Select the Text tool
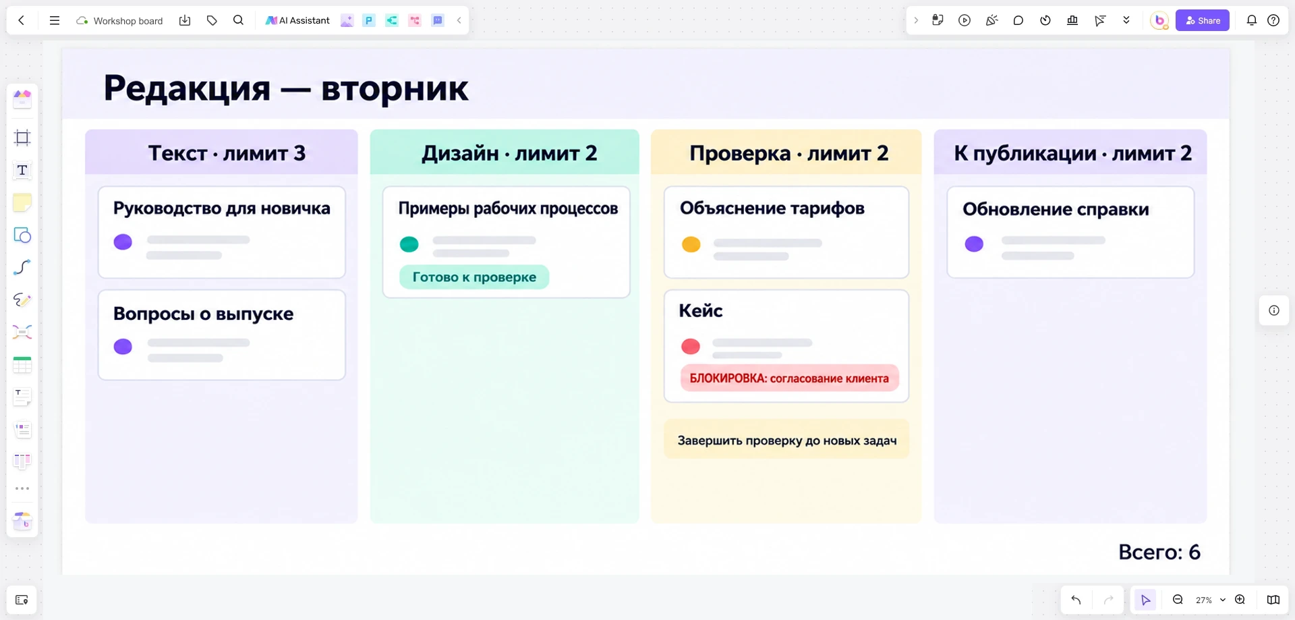 point(22,170)
